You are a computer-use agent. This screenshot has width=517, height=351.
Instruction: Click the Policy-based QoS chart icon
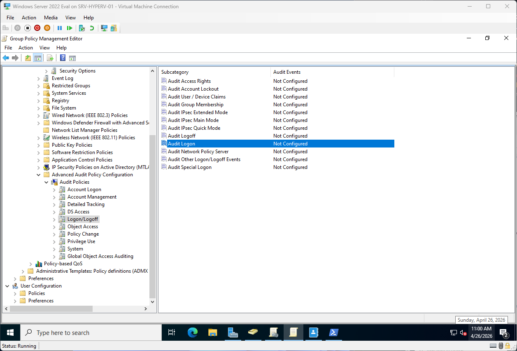tap(39, 264)
